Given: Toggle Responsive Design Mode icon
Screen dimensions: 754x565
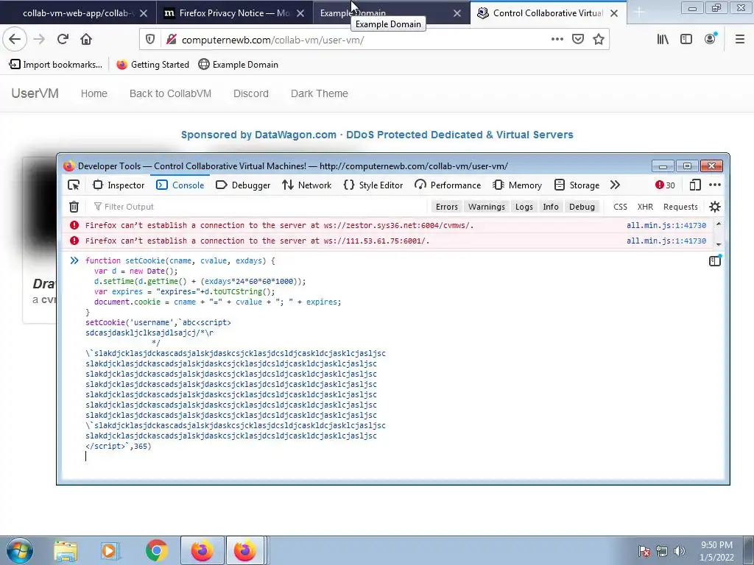Looking at the screenshot, I should tap(695, 185).
